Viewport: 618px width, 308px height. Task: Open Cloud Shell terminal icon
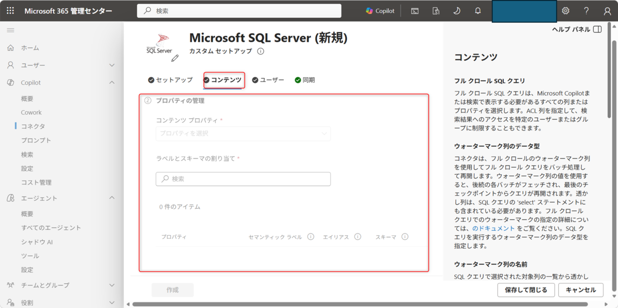[415, 11]
